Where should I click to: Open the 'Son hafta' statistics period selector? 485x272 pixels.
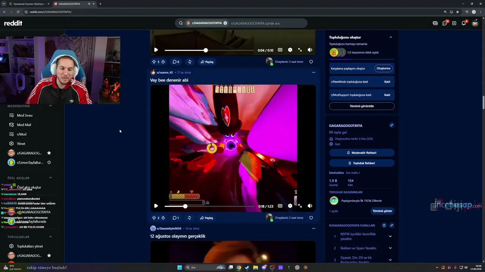point(353,173)
